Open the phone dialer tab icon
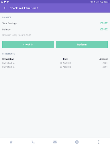 (33, 142)
